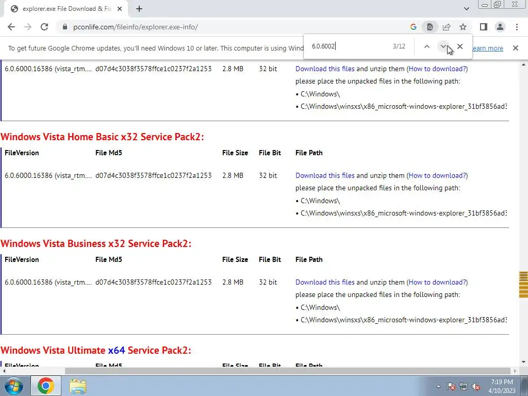Click winsxs path under Business x32 section
528x396 pixels.
click(x=403, y=320)
